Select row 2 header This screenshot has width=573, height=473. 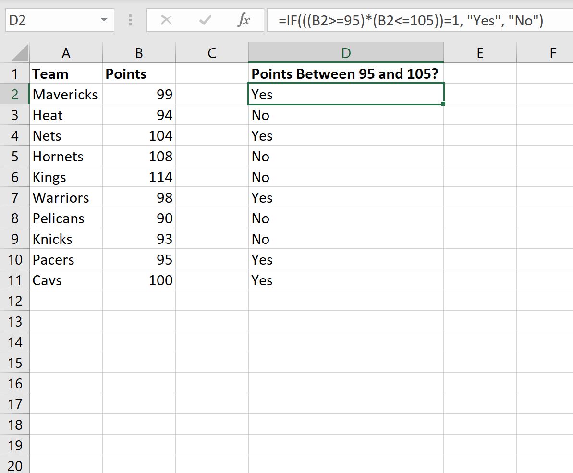point(14,94)
